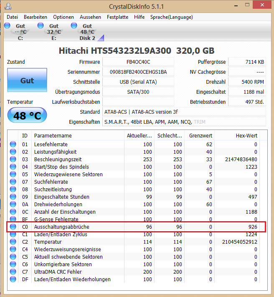
Task: Click status orb in Drehwiederholungen row
Action: pos(13,204)
